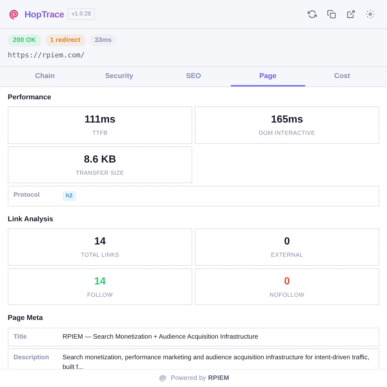The image size is (387, 387).
Task: Click the page Title value text
Action: pyautogui.click(x=160, y=337)
